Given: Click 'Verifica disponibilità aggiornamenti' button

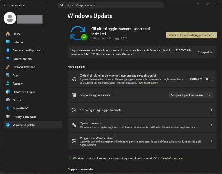Looking at the screenshot, I should point(191,35).
